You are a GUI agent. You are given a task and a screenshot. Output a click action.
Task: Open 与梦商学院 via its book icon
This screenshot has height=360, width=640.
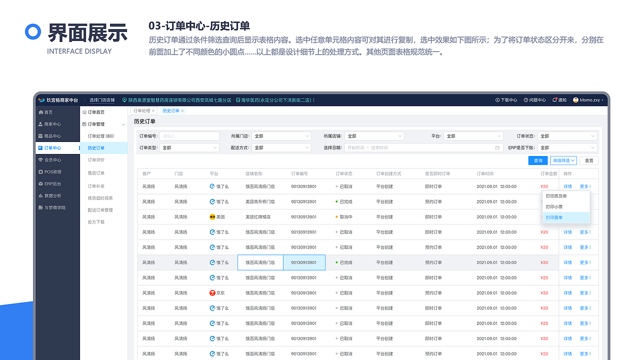click(x=40, y=207)
